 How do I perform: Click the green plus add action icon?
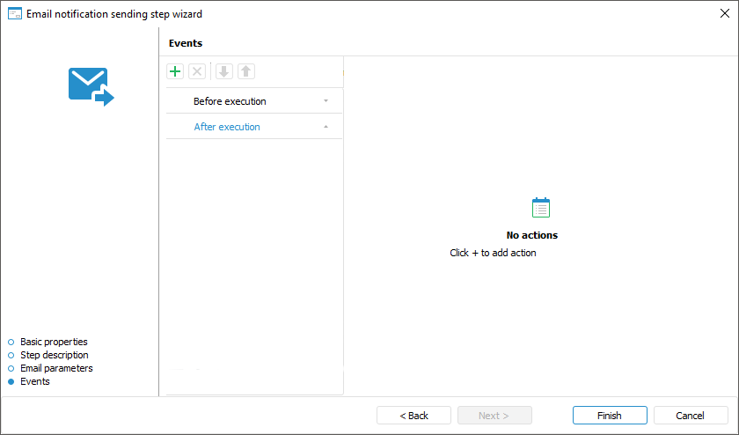coord(175,71)
